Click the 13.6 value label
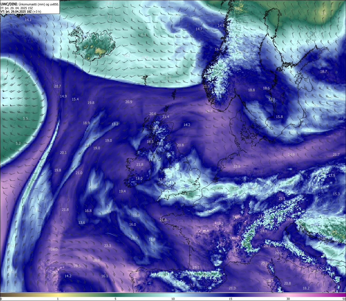The image size is (346, 301). coord(82,223)
